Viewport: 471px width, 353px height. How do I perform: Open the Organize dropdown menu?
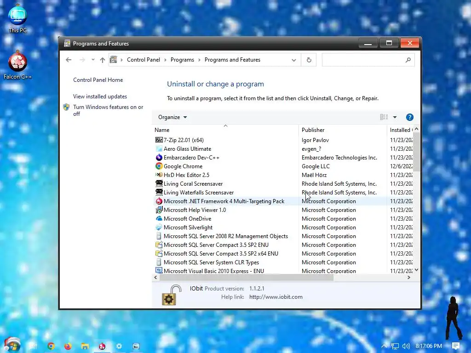tap(172, 117)
